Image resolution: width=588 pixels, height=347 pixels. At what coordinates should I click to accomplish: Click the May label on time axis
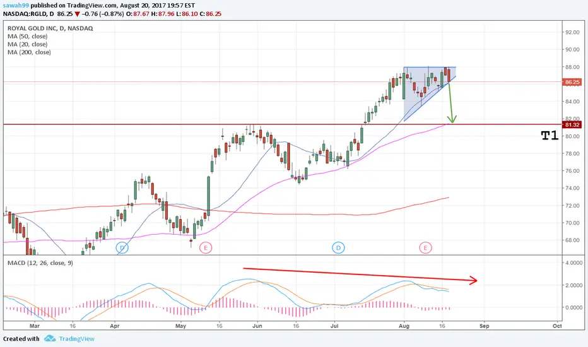[x=180, y=326]
